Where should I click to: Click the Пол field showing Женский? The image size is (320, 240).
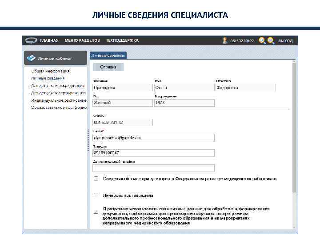pyautogui.click(x=123, y=103)
